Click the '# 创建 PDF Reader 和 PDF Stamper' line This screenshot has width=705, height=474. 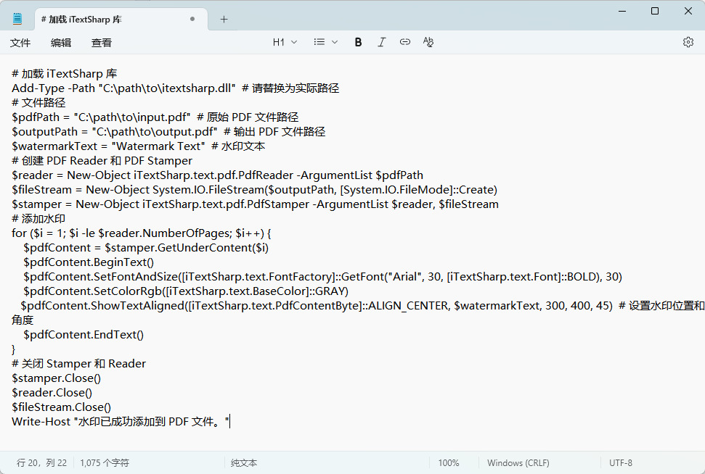point(102,161)
